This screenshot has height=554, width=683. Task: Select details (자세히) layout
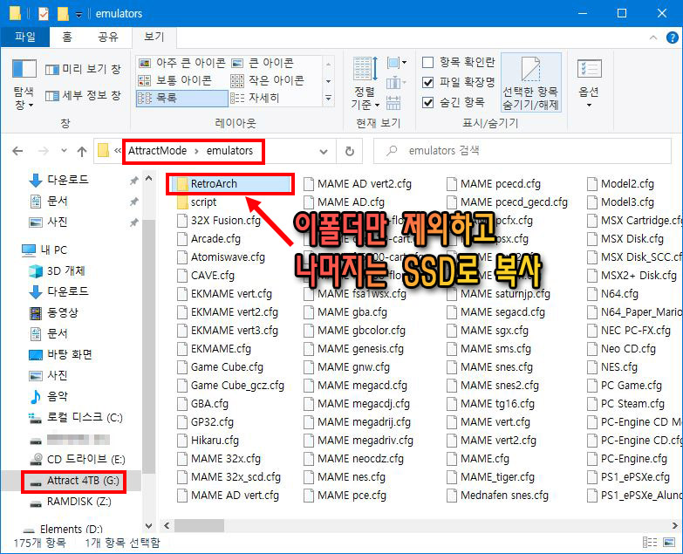point(255,98)
